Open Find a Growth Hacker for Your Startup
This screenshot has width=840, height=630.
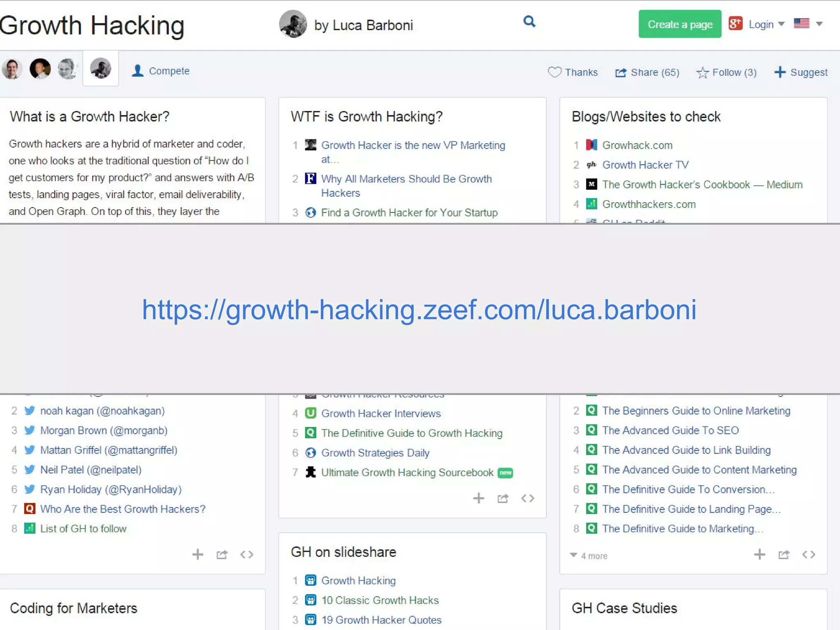pyautogui.click(x=409, y=212)
